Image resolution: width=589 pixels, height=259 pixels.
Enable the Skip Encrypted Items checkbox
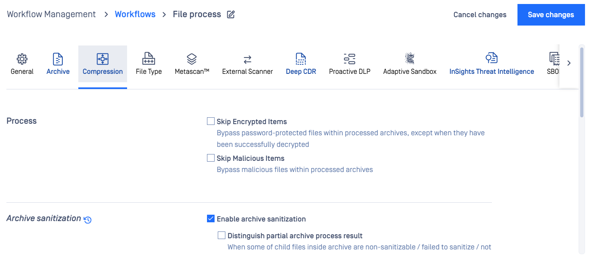coord(211,121)
